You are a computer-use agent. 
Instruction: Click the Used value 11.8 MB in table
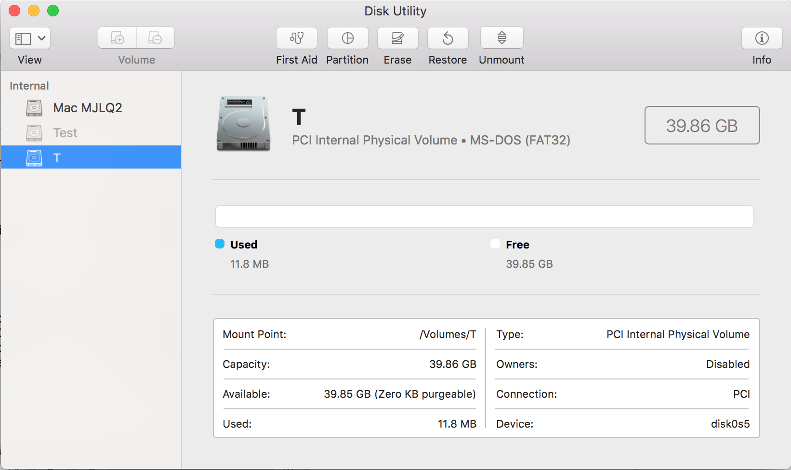[x=457, y=424]
